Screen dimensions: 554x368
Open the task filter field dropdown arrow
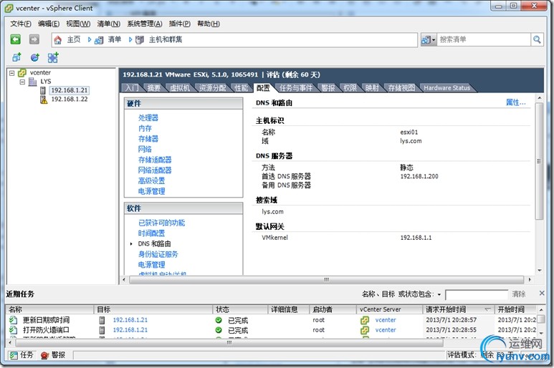439,294
